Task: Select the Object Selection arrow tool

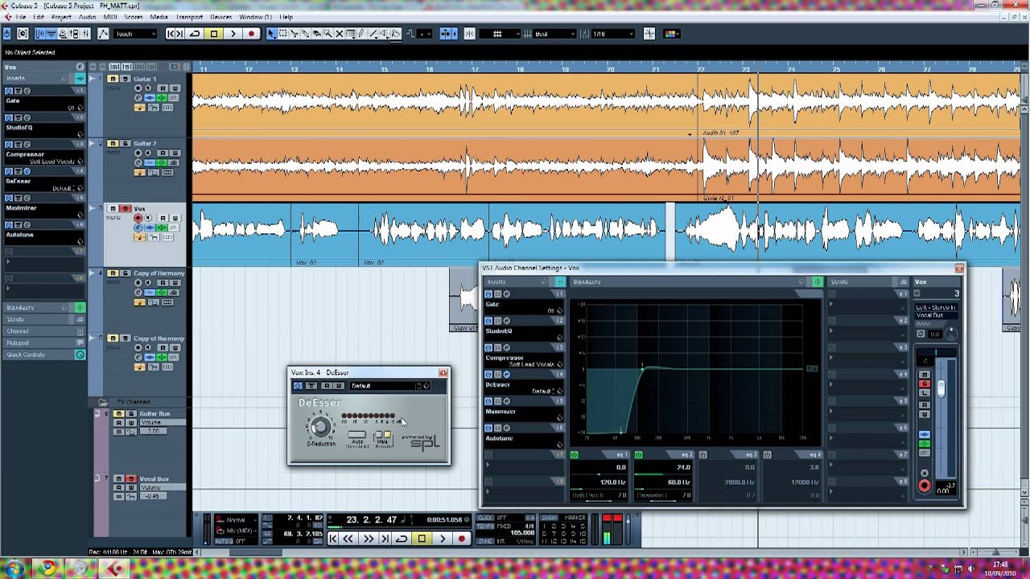Action: [x=271, y=34]
